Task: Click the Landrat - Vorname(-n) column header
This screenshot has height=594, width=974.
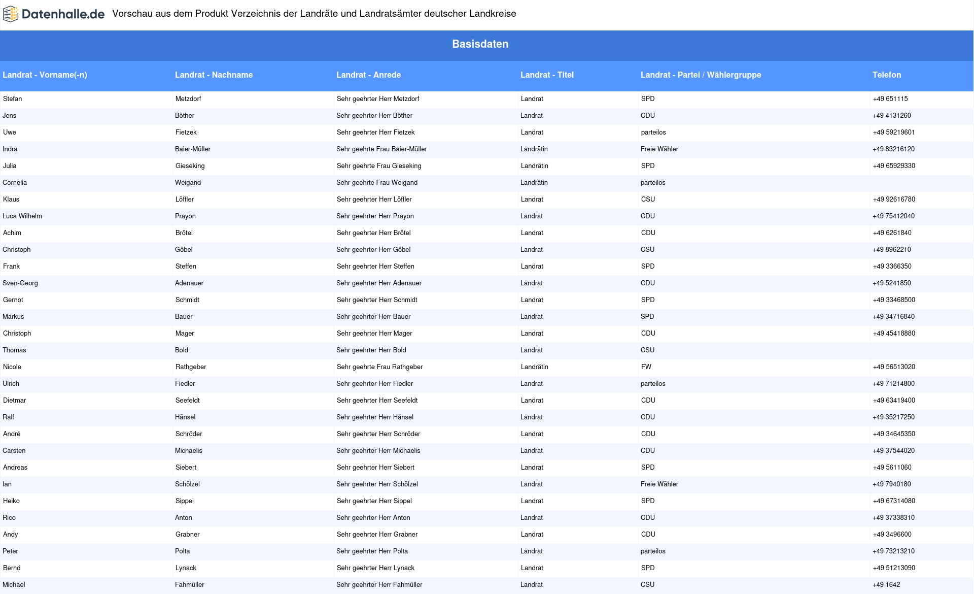Action: point(45,75)
